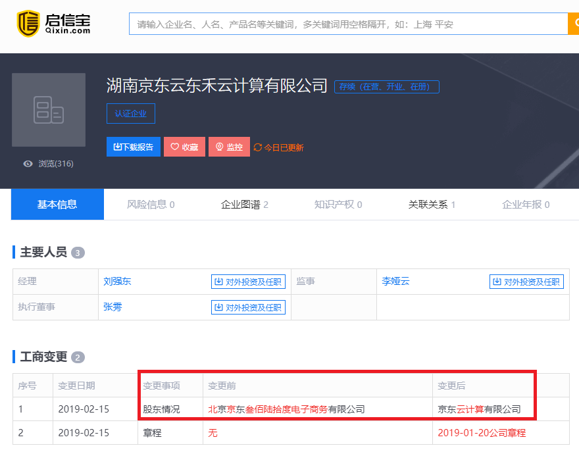Viewport: 579px width, 454px height.
Task: Click 对外投资及任职 for 刘强东
Action: pyautogui.click(x=249, y=282)
